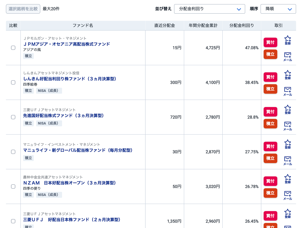
Task: Open JPMアジア・オセアニア高配当株式ファンド link
Action: pyautogui.click(x=66, y=44)
